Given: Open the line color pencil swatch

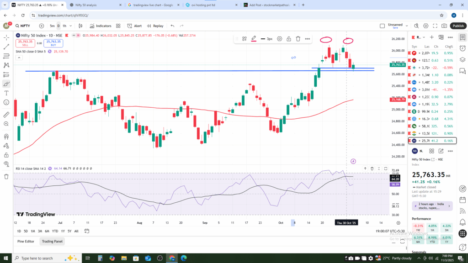Looking at the screenshot, I should [254, 39].
